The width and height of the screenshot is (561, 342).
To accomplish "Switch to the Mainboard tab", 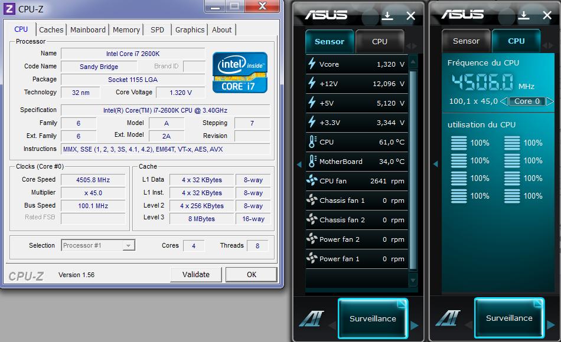I will (88, 29).
